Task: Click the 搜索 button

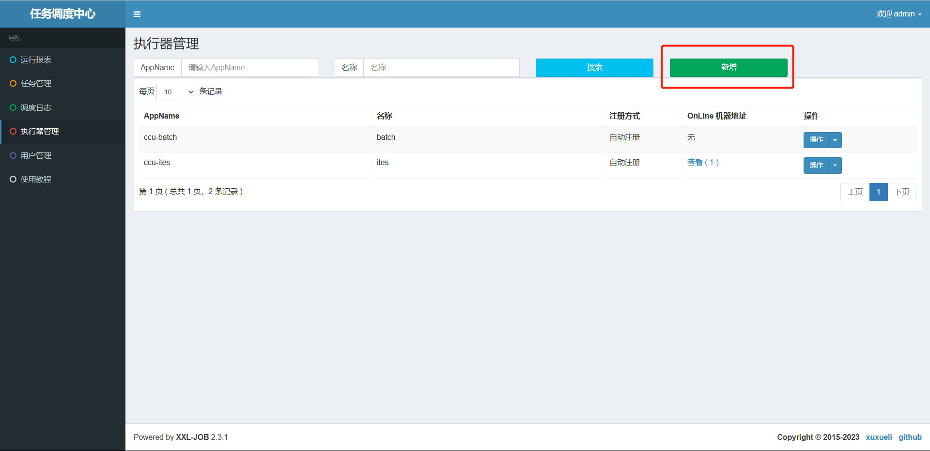Action: tap(594, 68)
